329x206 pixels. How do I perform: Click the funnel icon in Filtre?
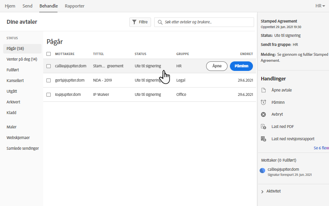134,22
